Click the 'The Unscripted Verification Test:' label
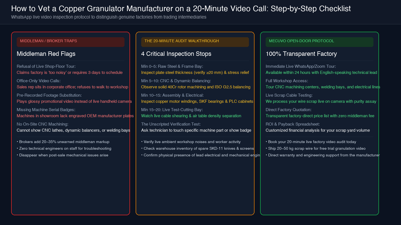Image resolution: width=401 pixels, height=225 pixels. pos(171,124)
